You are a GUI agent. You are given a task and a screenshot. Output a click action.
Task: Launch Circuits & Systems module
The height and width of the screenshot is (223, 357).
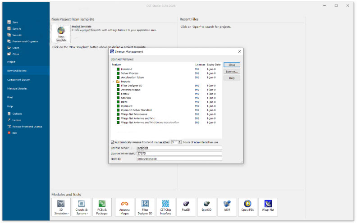(81, 207)
